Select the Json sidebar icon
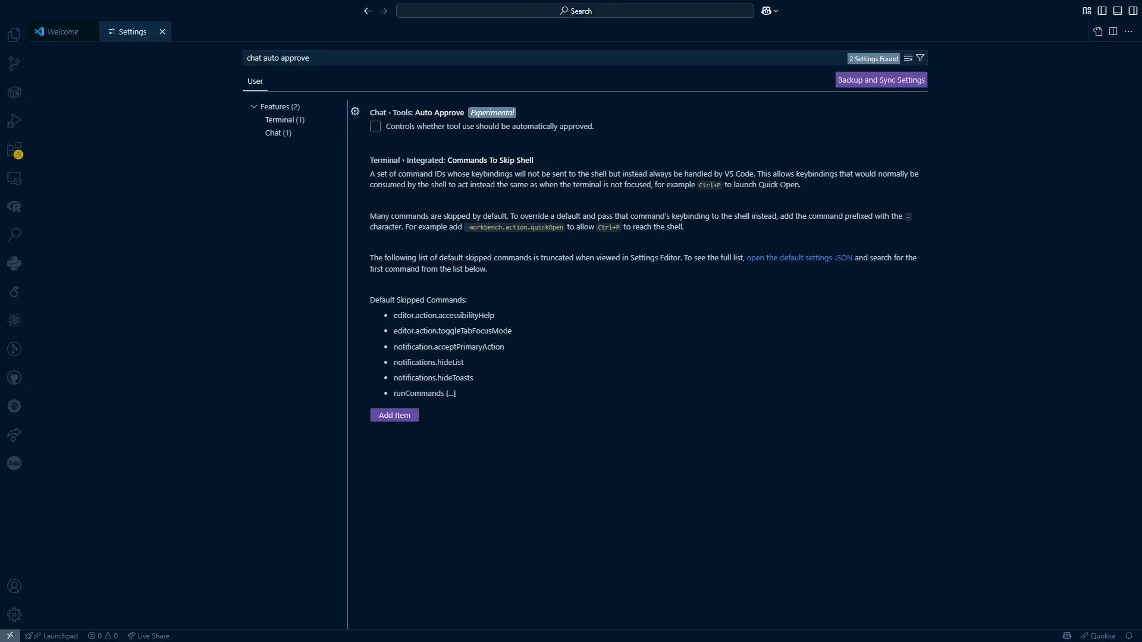Screen dimensions: 1142x642 click(13, 463)
